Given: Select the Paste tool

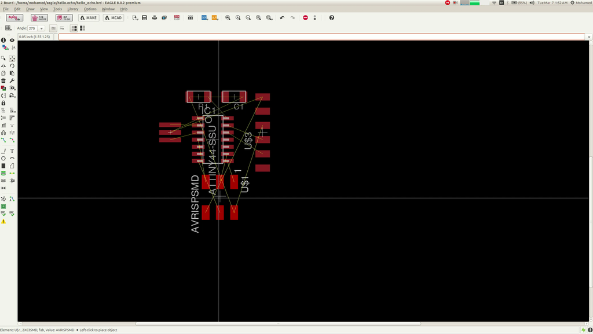Looking at the screenshot, I should click(x=12, y=74).
